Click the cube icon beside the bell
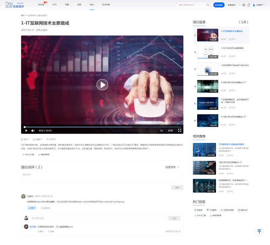 243,5
